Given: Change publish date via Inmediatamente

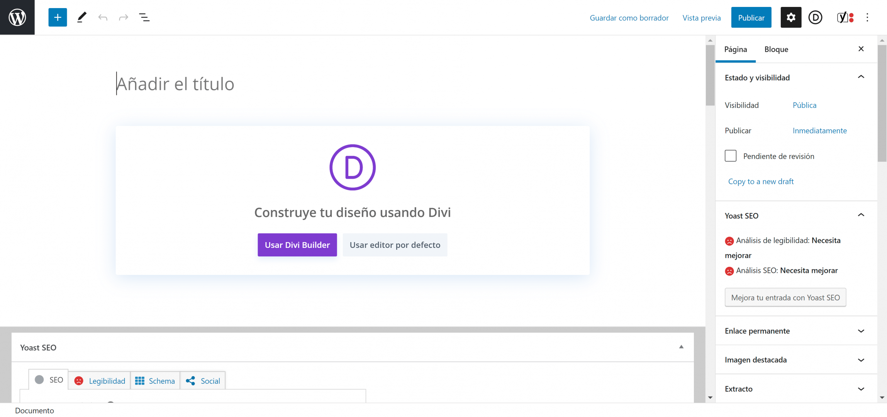Looking at the screenshot, I should click(x=819, y=131).
